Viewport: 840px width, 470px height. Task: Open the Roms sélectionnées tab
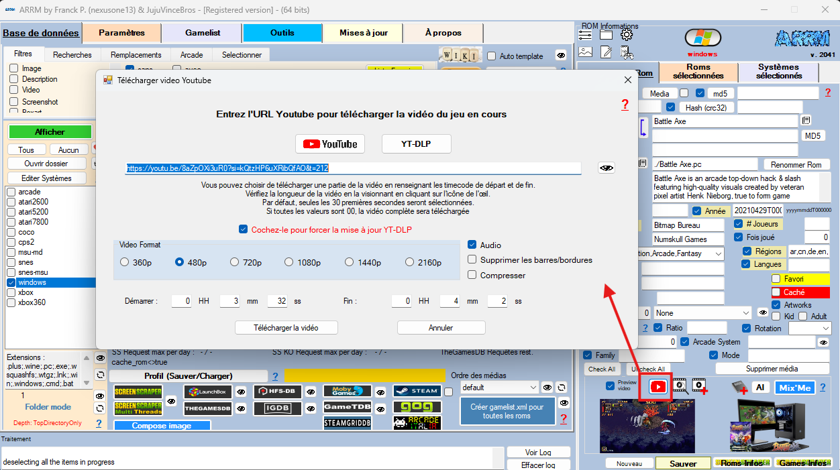pyautogui.click(x=698, y=72)
